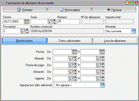The image size is (139, 101).
Task: Click plus stepper beside Agente 'De' field
Action: [75, 77]
